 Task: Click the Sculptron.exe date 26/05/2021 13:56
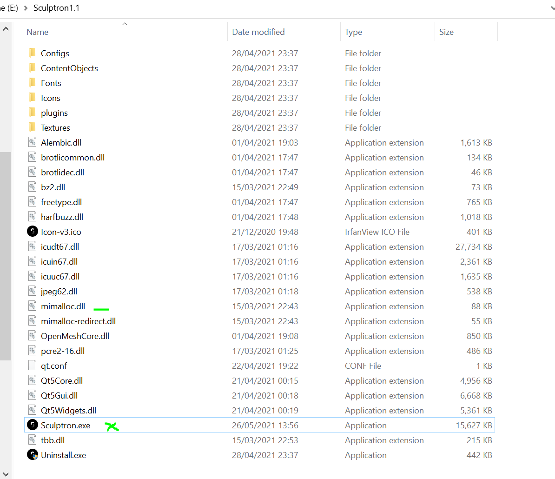pyautogui.click(x=265, y=425)
